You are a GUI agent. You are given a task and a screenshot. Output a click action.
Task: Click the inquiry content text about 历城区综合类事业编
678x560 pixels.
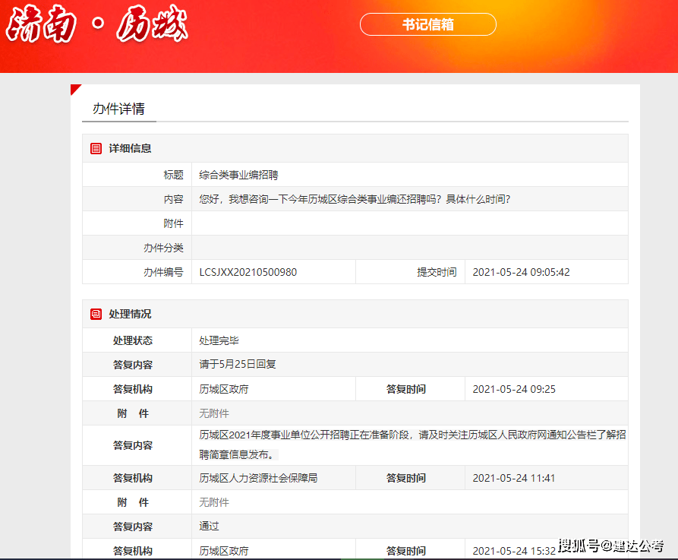[x=354, y=199]
